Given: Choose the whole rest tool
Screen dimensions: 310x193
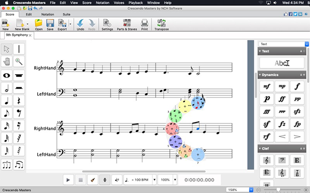Looking at the screenshot, I should 19,76.
